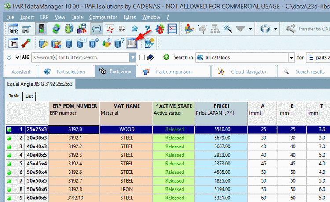Click the database with users icon
This screenshot has width=330, height=202.
click(x=56, y=43)
